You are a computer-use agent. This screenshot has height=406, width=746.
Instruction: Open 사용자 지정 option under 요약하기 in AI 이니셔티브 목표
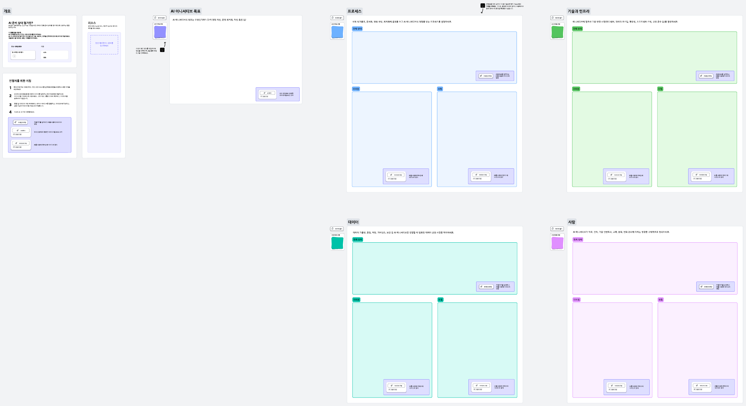[264, 97]
